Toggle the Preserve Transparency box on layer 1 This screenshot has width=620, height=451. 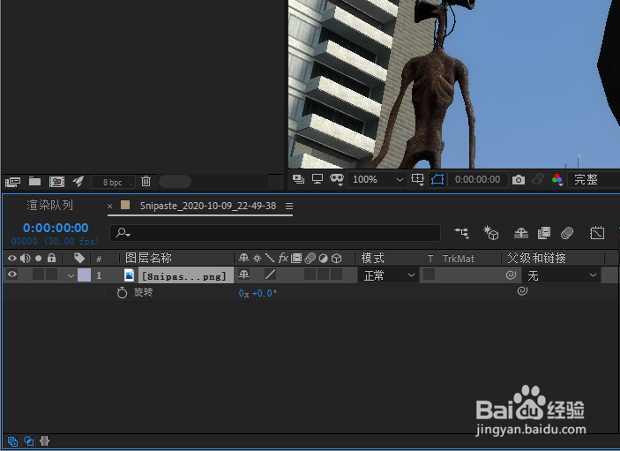tap(429, 274)
